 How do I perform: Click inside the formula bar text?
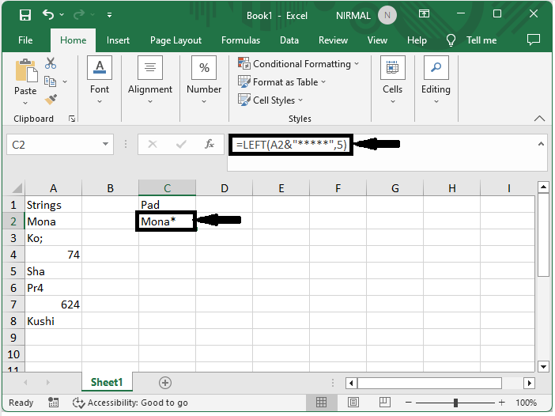[x=291, y=145]
